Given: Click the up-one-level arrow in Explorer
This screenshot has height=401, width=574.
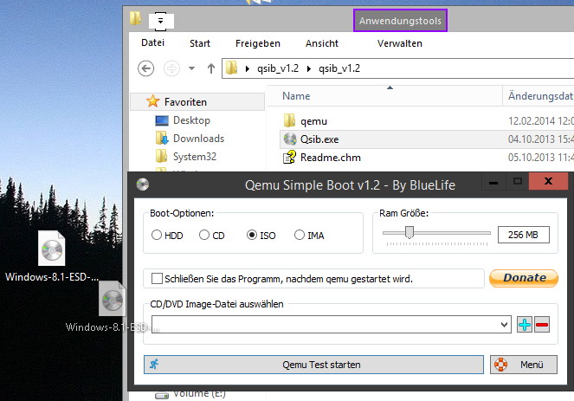Looking at the screenshot, I should pos(211,68).
